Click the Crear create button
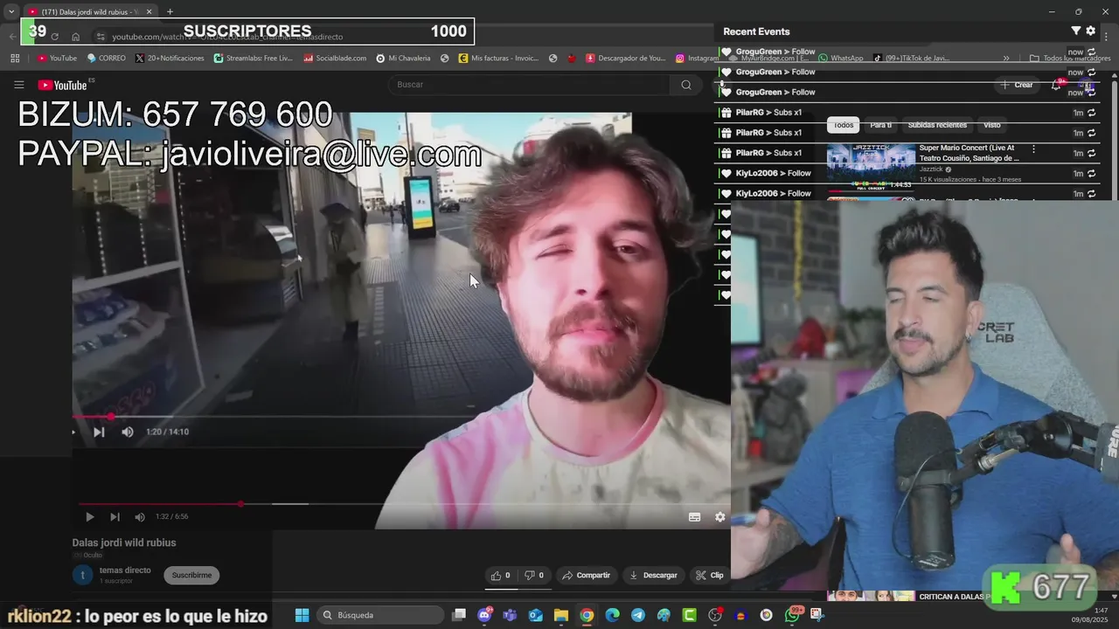 click(1017, 85)
